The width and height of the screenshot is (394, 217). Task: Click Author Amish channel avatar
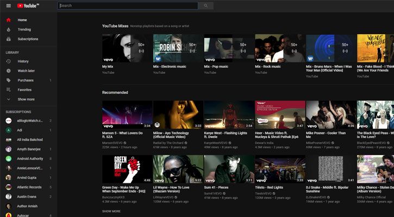click(9, 206)
